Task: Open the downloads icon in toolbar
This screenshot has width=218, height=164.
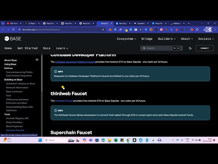Action: pyautogui.click(x=204, y=30)
